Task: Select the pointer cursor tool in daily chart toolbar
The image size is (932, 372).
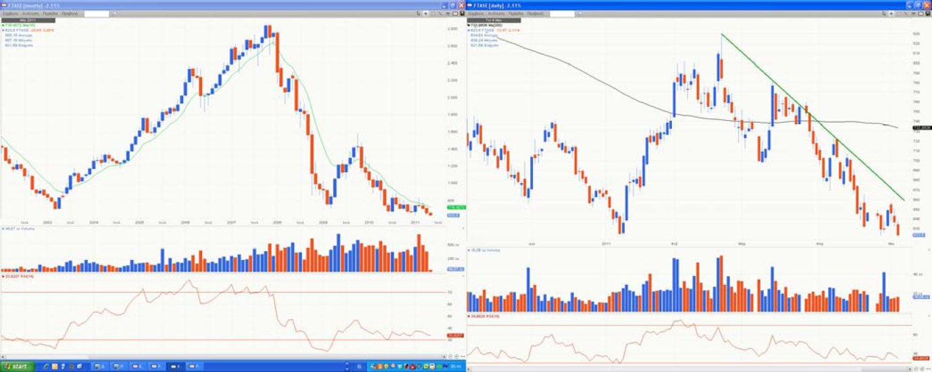Action: coord(882,14)
